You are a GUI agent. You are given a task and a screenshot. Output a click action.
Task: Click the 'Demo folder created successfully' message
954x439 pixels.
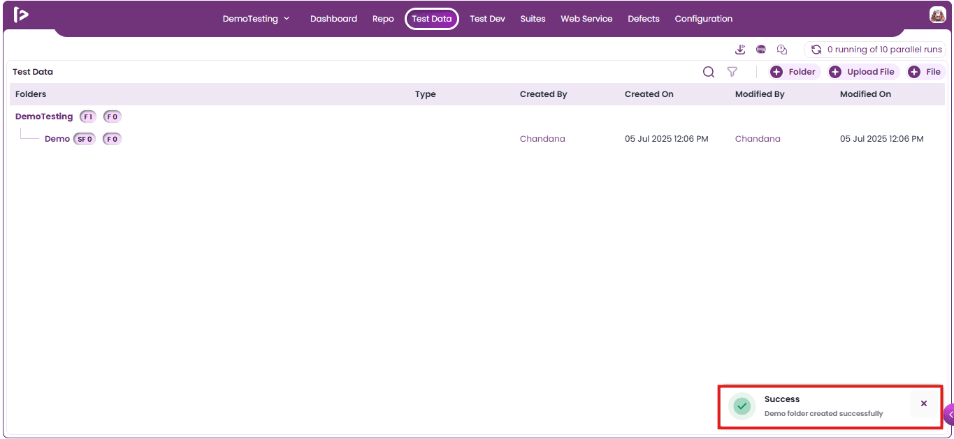pyautogui.click(x=823, y=413)
